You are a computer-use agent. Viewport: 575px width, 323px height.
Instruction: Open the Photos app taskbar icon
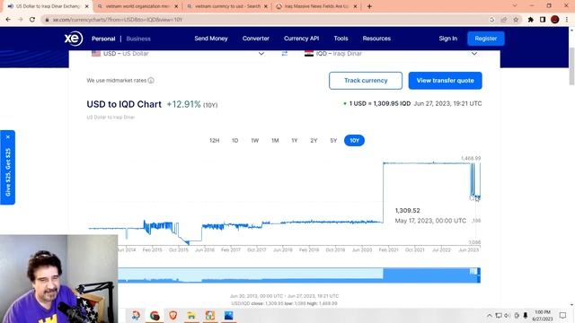[228, 315]
